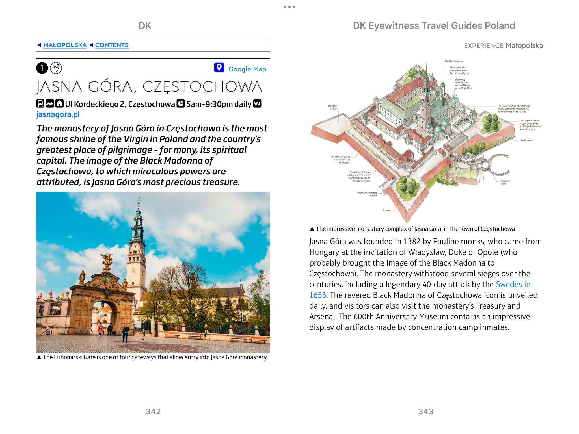This screenshot has height=434, width=579.
Task: Tap page number 343
Action: coord(426,411)
